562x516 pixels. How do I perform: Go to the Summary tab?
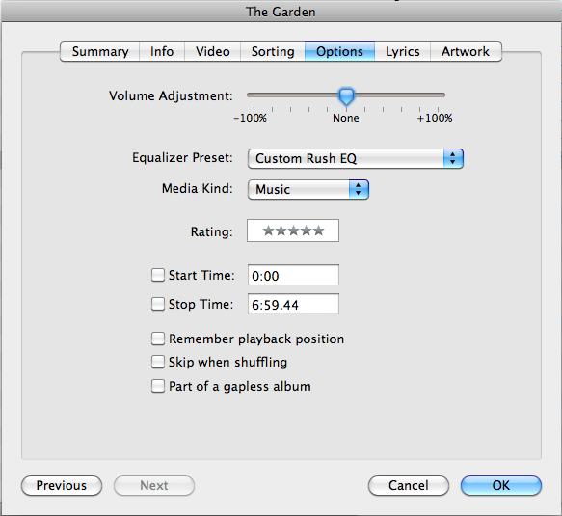click(100, 52)
